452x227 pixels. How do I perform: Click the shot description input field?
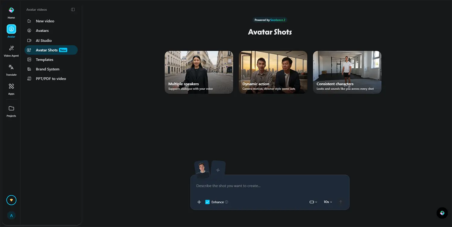coord(270,186)
